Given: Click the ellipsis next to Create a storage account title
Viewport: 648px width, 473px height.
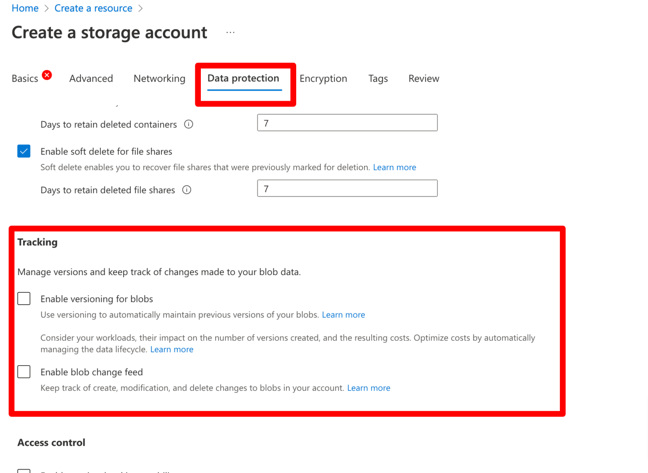Looking at the screenshot, I should click(230, 32).
